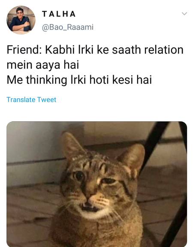Click the Translate Tweet link
Image resolution: width=193 pixels, height=247 pixels.
31,99
